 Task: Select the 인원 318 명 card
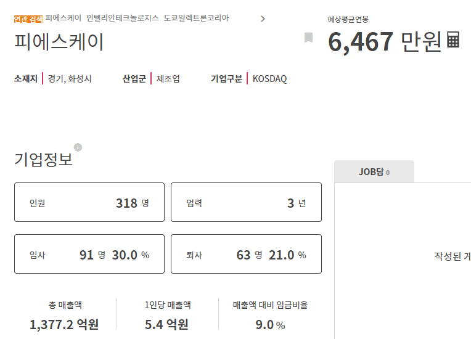[x=89, y=202]
